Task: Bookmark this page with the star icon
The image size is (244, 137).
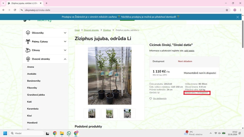Action: coord(227,10)
